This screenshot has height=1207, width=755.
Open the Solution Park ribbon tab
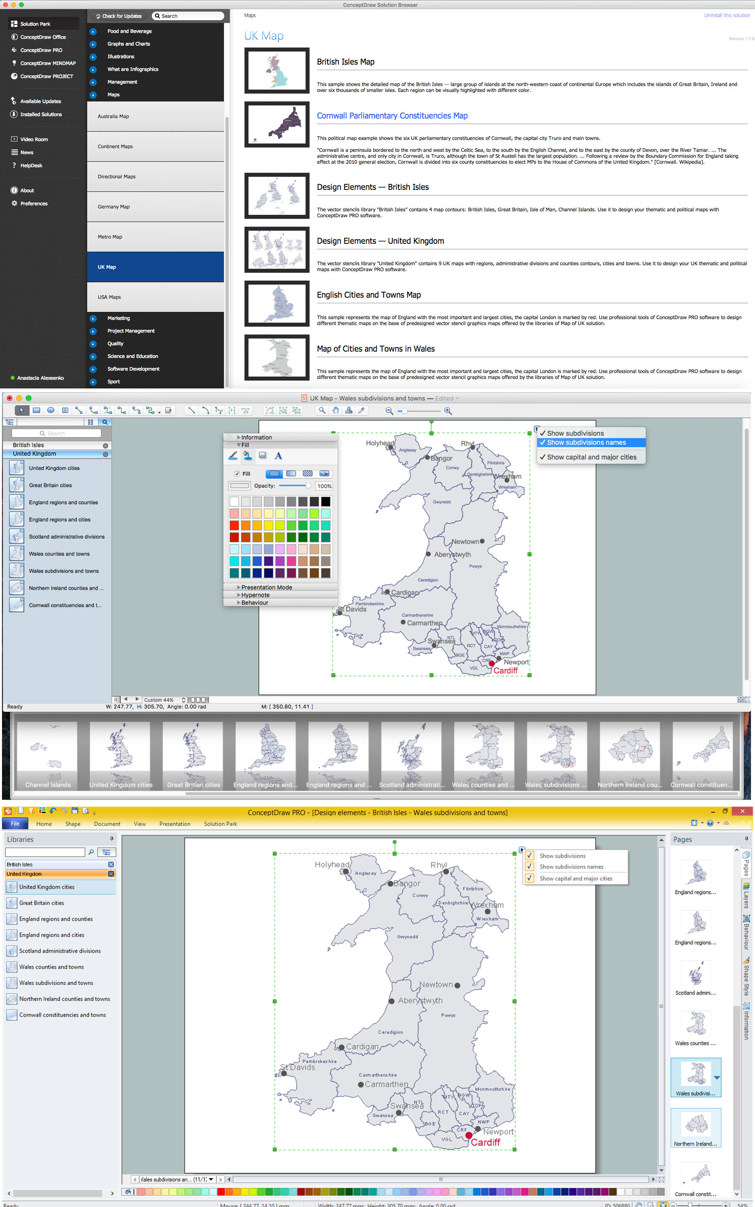pyautogui.click(x=220, y=824)
